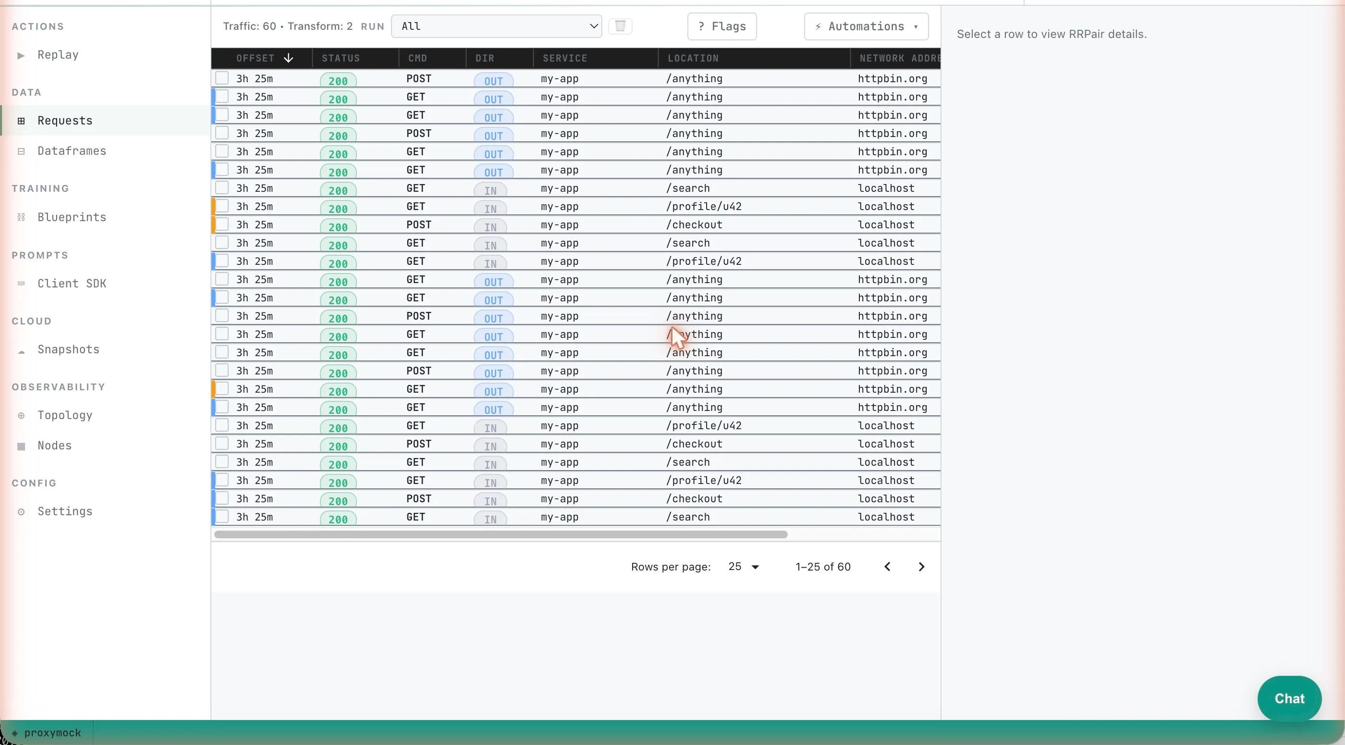Change rows per page value

744,566
